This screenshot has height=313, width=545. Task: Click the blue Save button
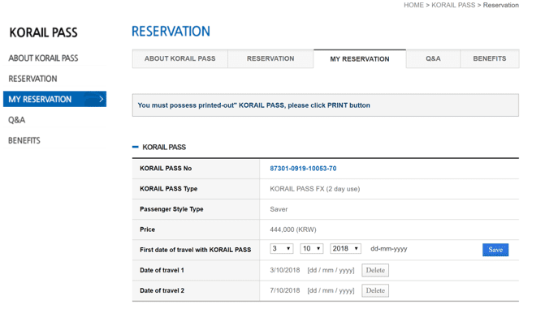[x=495, y=250]
